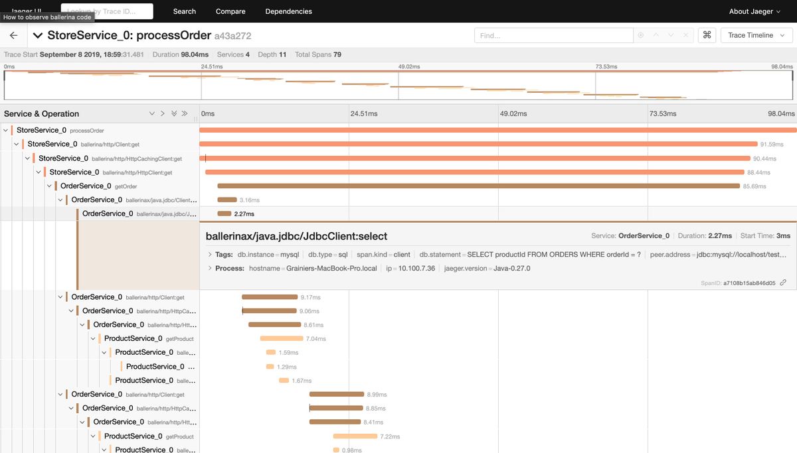Focus the Find search field
This screenshot has height=453, width=797.
(x=553, y=35)
